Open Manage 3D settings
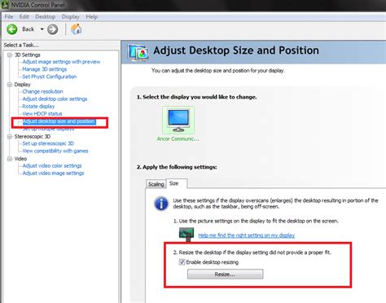386x303 pixels. (45, 69)
